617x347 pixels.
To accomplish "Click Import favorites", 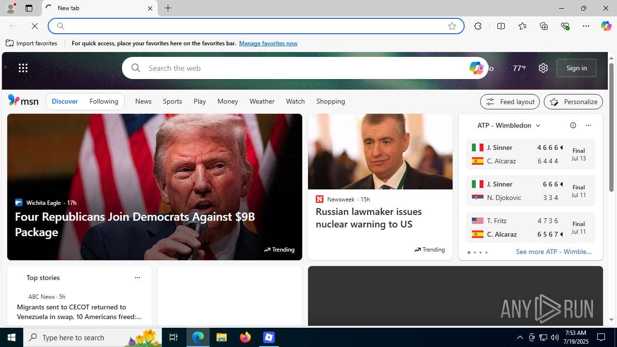I will 32,43.
